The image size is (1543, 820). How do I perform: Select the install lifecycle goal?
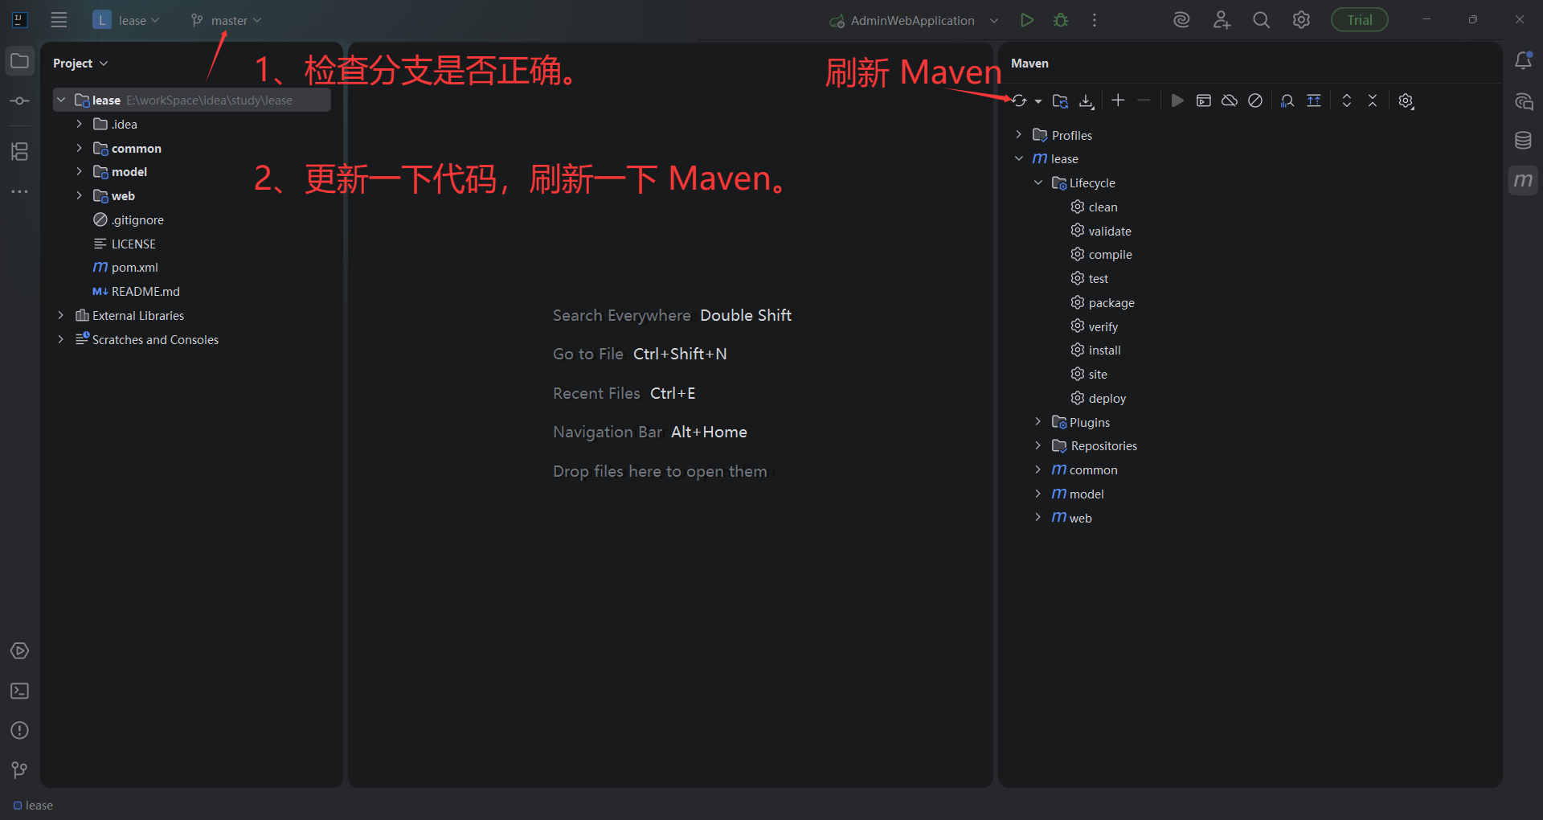tap(1095, 350)
